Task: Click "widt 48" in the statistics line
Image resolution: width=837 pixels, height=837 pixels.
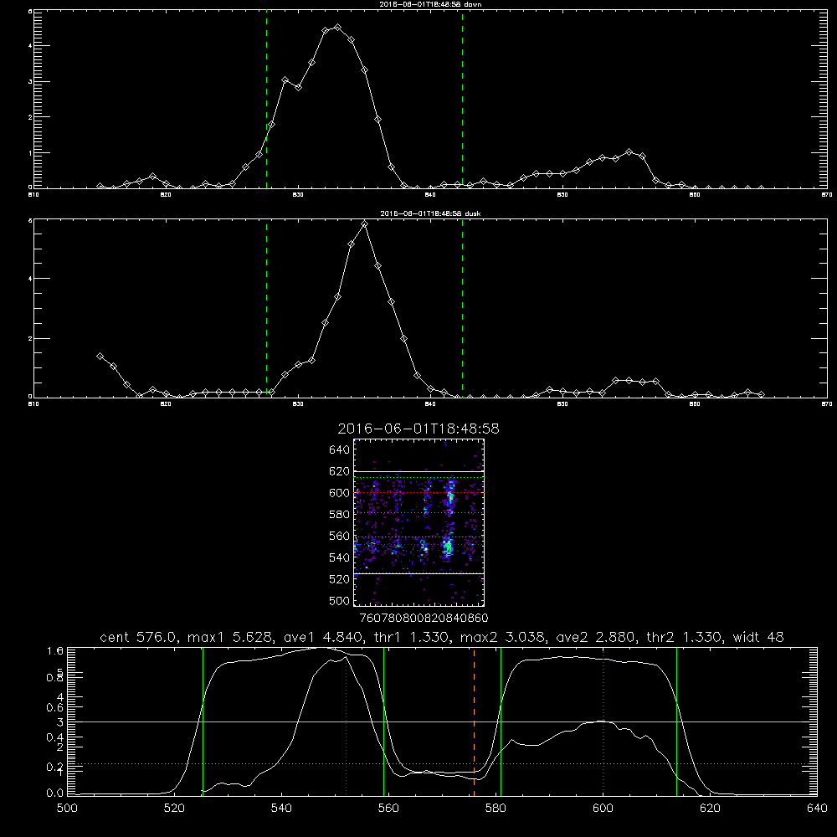Action: [758, 637]
